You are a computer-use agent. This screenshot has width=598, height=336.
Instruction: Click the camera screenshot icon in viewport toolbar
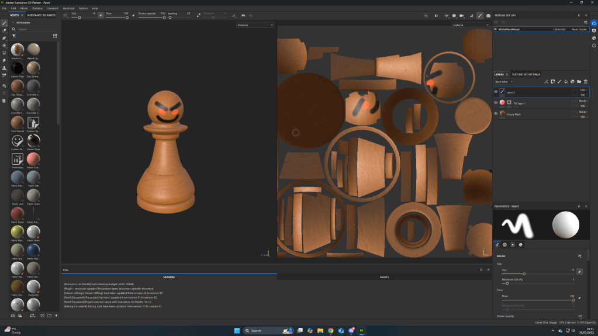point(488,15)
